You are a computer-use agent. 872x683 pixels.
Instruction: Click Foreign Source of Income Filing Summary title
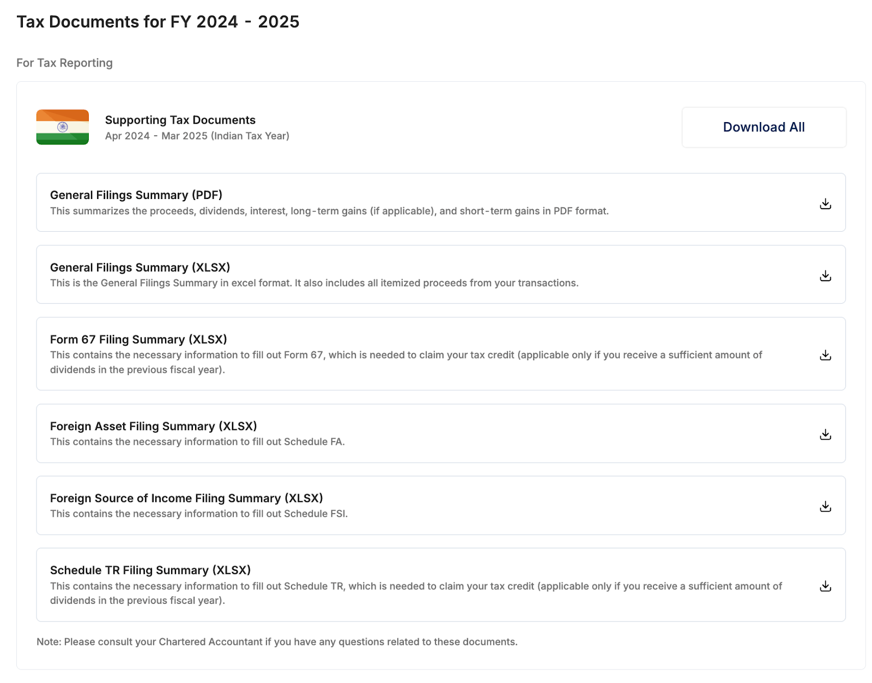[186, 498]
